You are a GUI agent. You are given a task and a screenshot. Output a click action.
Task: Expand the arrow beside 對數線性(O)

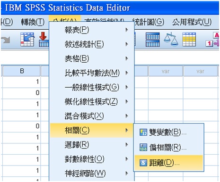click(x=127, y=159)
